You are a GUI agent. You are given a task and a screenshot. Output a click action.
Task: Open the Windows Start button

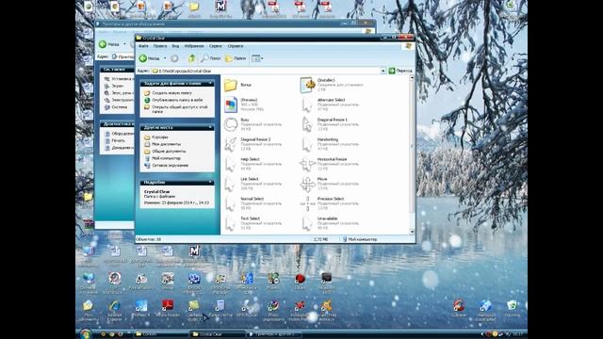click(86, 334)
